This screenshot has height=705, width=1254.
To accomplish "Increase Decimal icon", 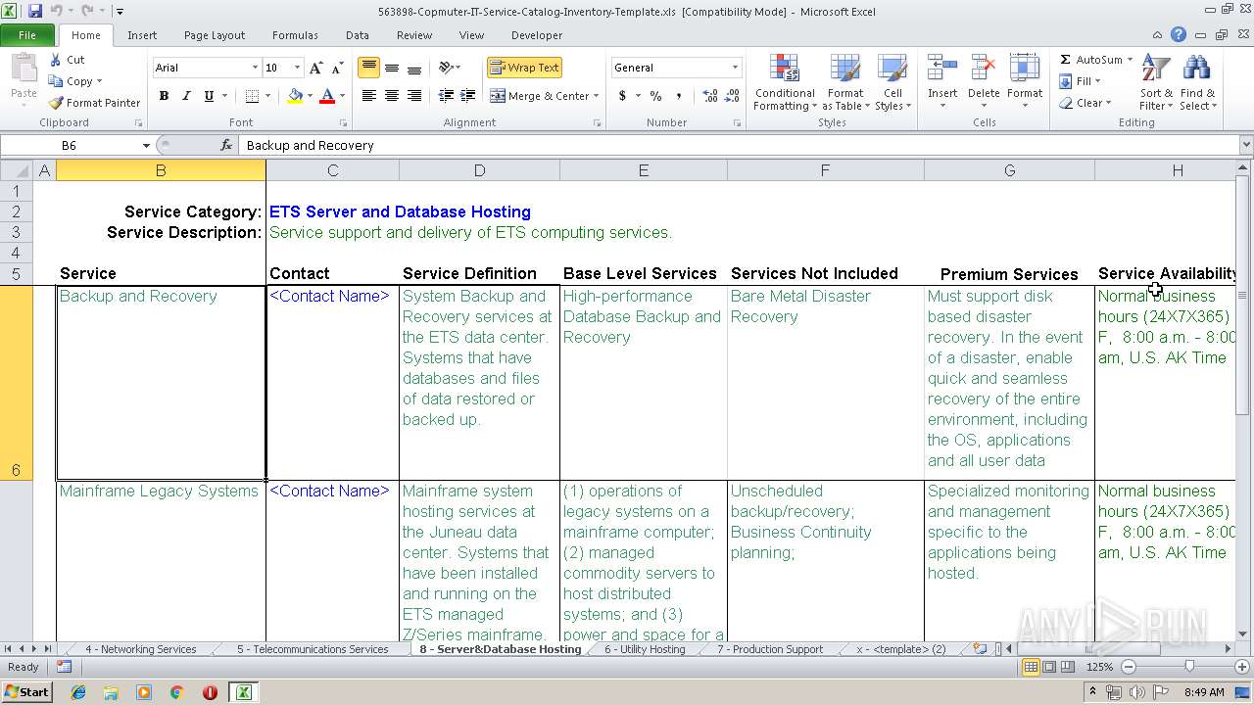I will [709, 96].
